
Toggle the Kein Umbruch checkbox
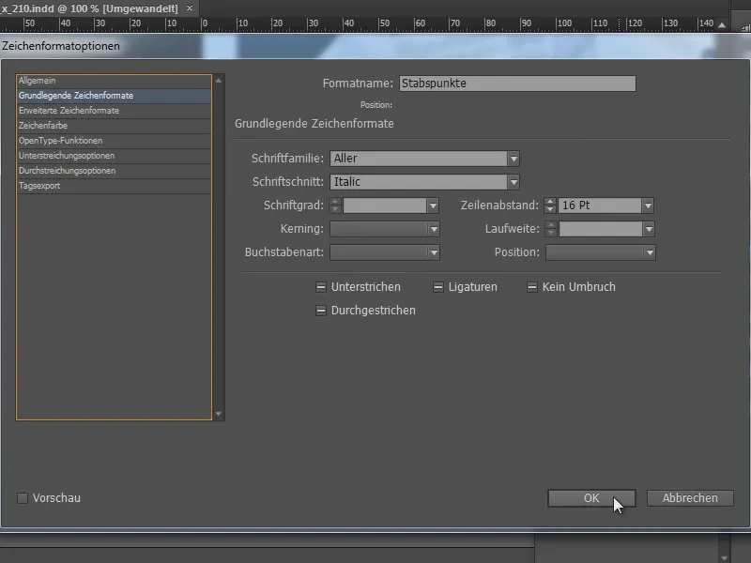pyautogui.click(x=531, y=287)
